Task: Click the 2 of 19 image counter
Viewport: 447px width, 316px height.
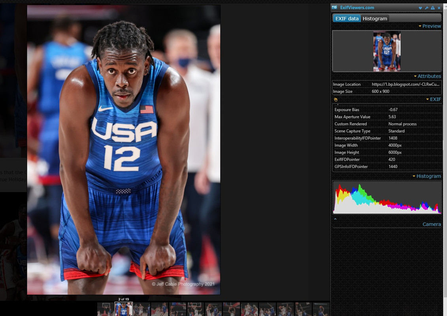Action: (123, 299)
